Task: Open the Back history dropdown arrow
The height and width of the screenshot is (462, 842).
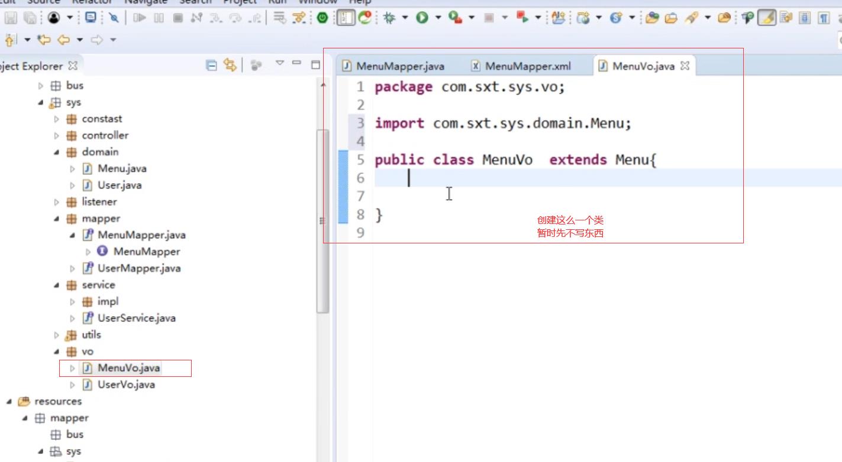Action: pyautogui.click(x=79, y=40)
